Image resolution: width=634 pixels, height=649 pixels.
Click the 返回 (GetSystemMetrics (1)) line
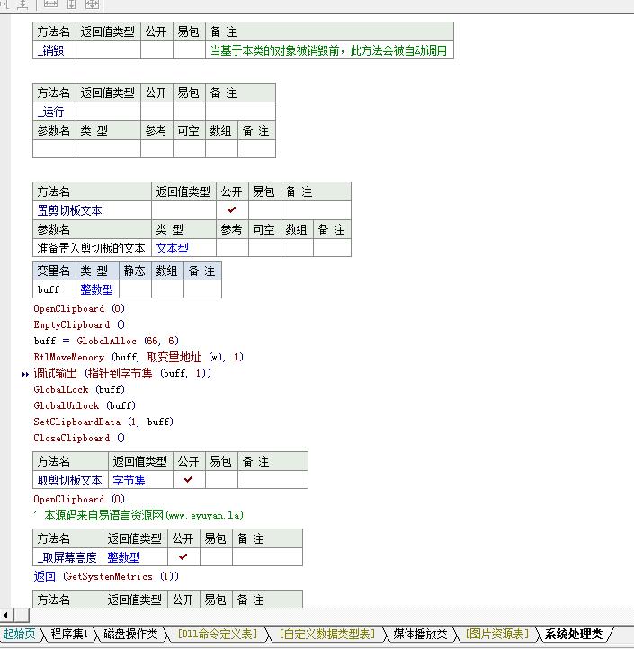pyautogui.click(x=106, y=576)
